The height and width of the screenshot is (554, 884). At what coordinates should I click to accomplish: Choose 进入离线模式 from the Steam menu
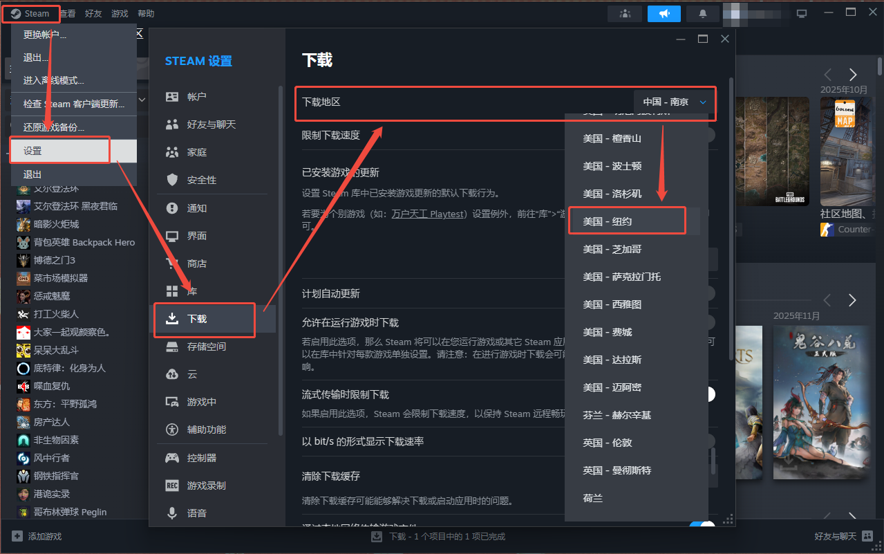(54, 80)
